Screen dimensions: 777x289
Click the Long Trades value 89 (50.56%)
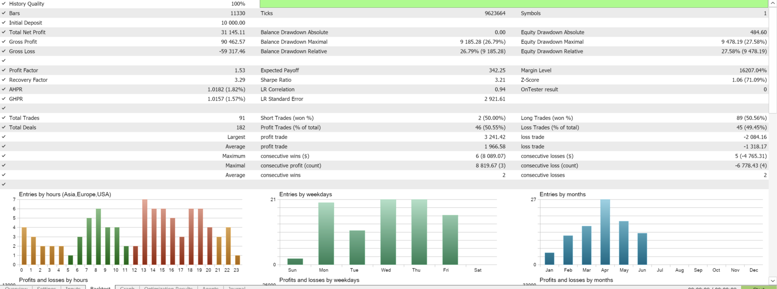[x=752, y=118]
